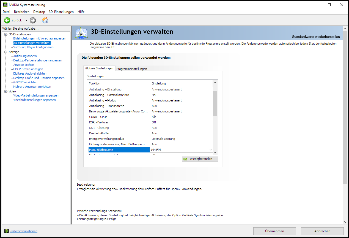Open Surround, PhysX konfigurieren
This screenshot has height=238, width=349.
click(x=33, y=47)
